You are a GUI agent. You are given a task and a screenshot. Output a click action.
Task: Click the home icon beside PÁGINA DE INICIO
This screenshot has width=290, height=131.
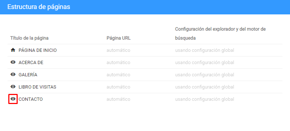pyautogui.click(x=13, y=50)
